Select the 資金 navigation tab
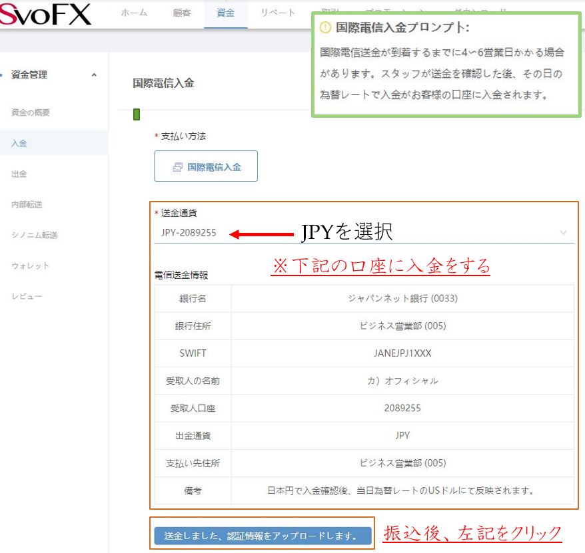The width and height of the screenshot is (585, 553). click(x=225, y=13)
